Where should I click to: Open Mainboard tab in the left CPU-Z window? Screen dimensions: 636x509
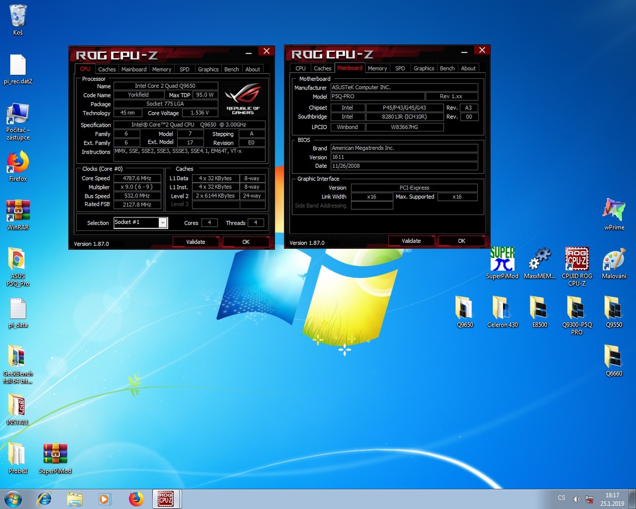134,69
